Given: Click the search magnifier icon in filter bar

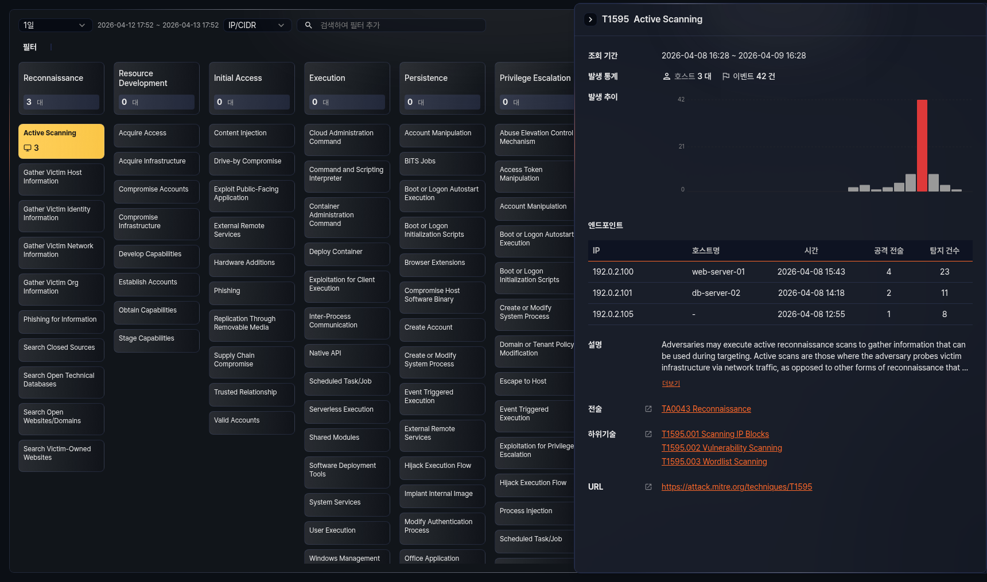Looking at the screenshot, I should coord(308,25).
